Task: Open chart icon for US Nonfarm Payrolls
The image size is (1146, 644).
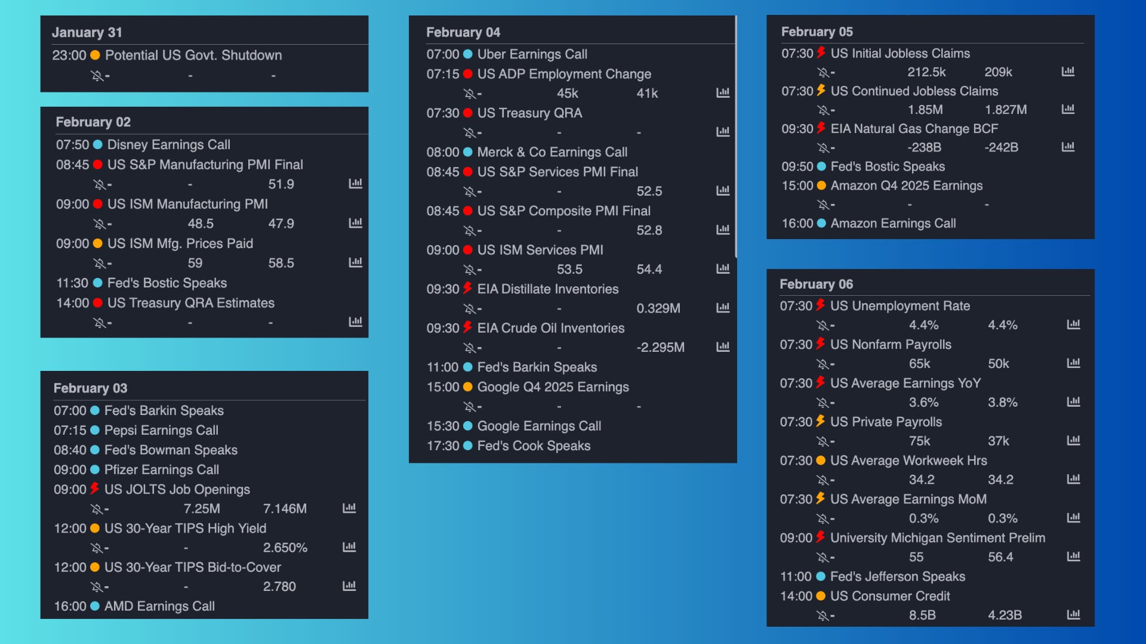Action: pyautogui.click(x=1073, y=363)
